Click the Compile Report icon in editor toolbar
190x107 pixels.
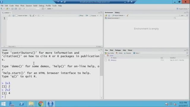(x=39, y=15)
